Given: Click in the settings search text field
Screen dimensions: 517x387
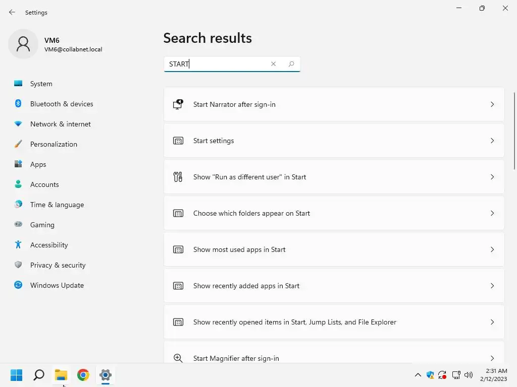Looking at the screenshot, I should click(x=217, y=64).
